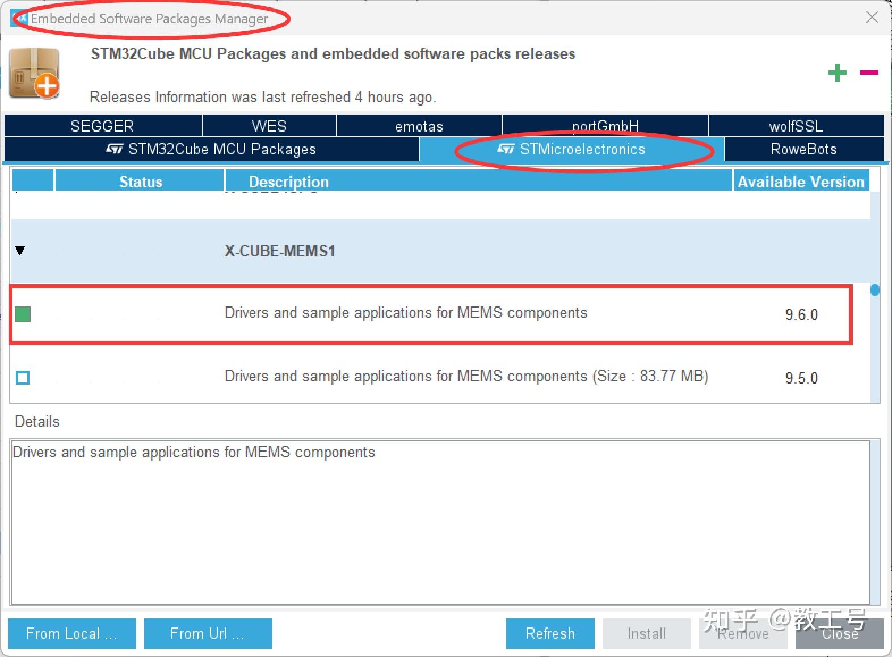This screenshot has width=892, height=657.
Task: Click the Refresh button
Action: pyautogui.click(x=550, y=633)
